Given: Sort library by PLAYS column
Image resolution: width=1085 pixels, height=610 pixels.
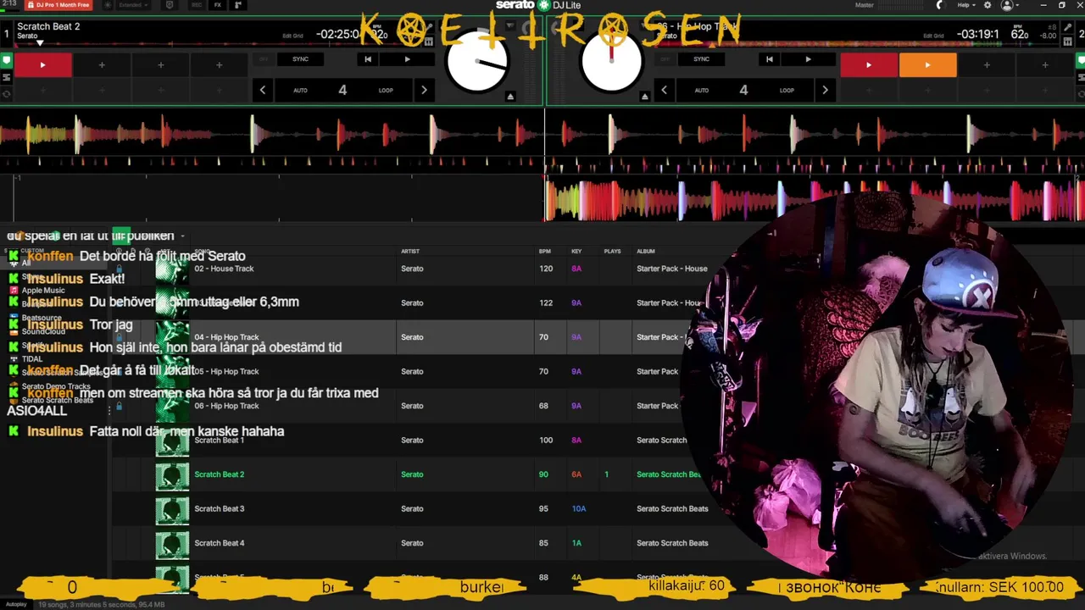Looking at the screenshot, I should pyautogui.click(x=612, y=251).
